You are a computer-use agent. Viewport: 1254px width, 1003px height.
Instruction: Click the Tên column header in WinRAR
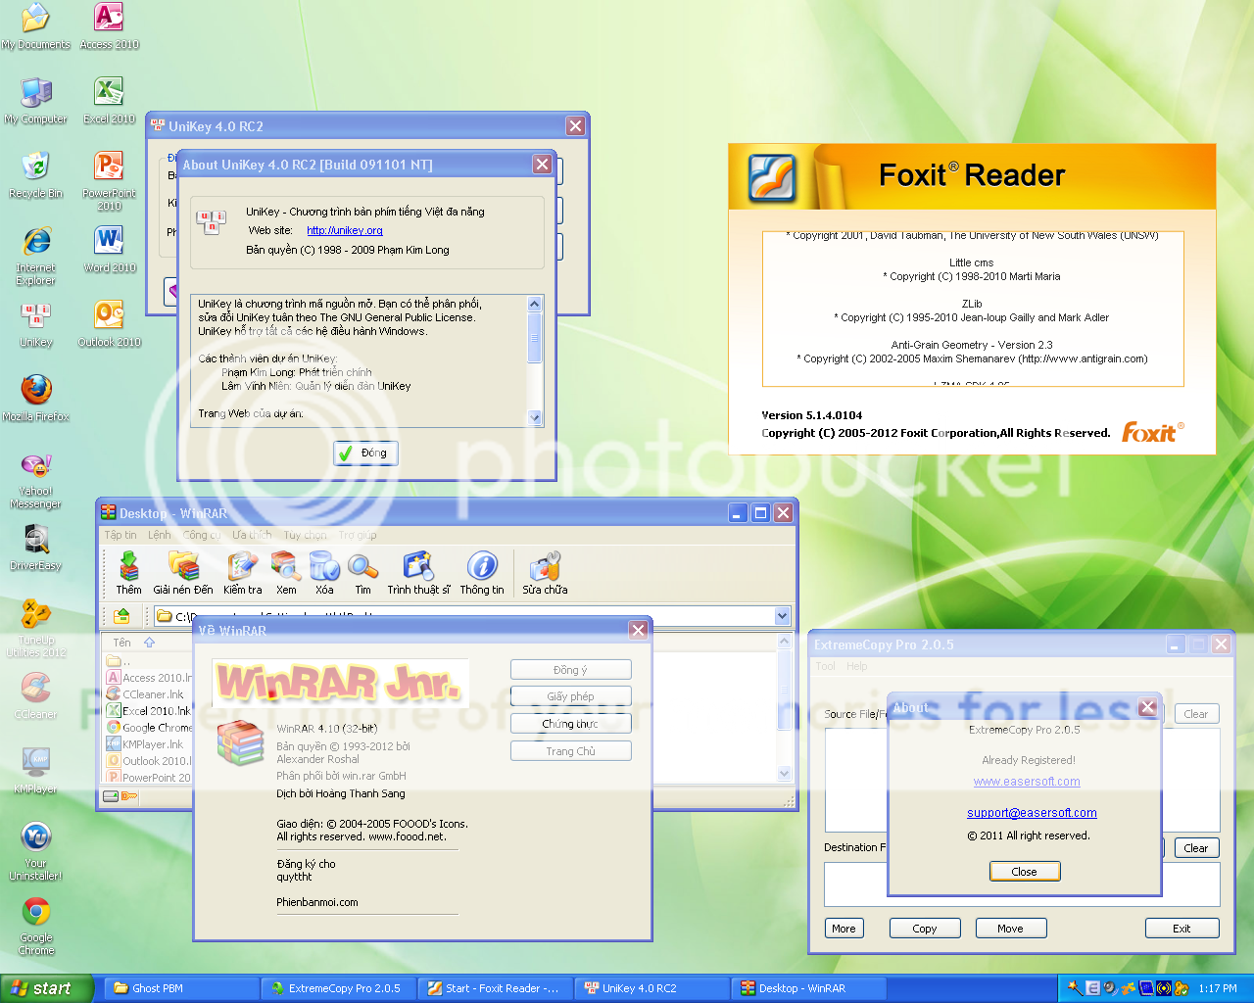[x=122, y=643]
